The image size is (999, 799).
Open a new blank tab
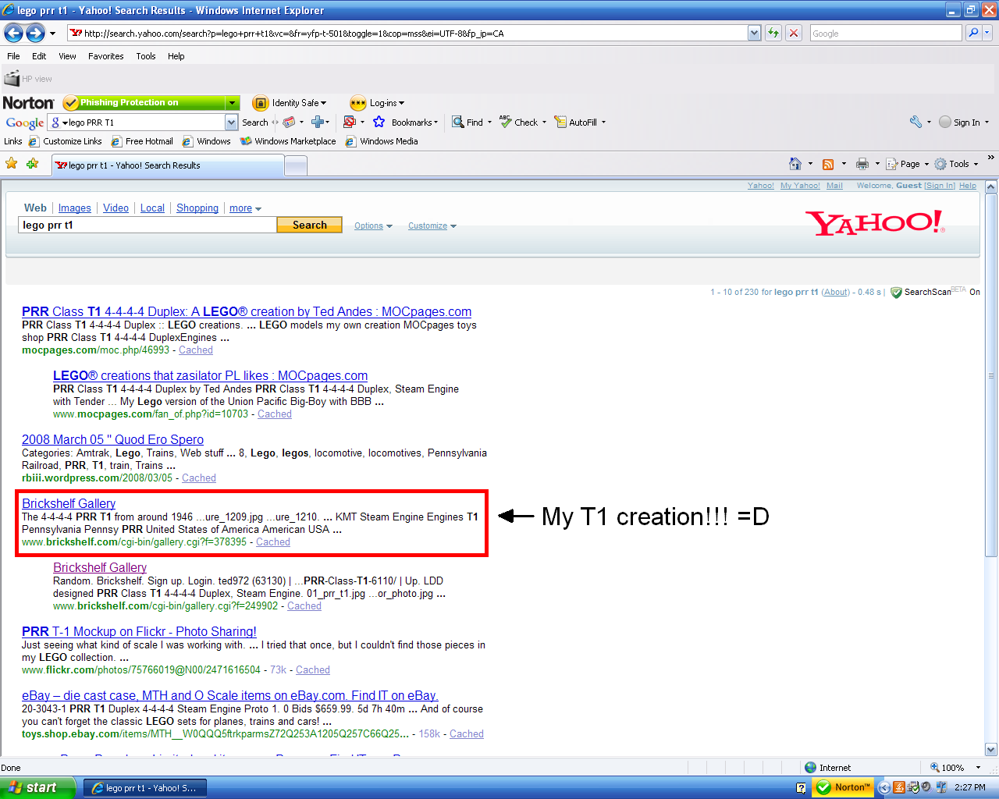pos(296,165)
